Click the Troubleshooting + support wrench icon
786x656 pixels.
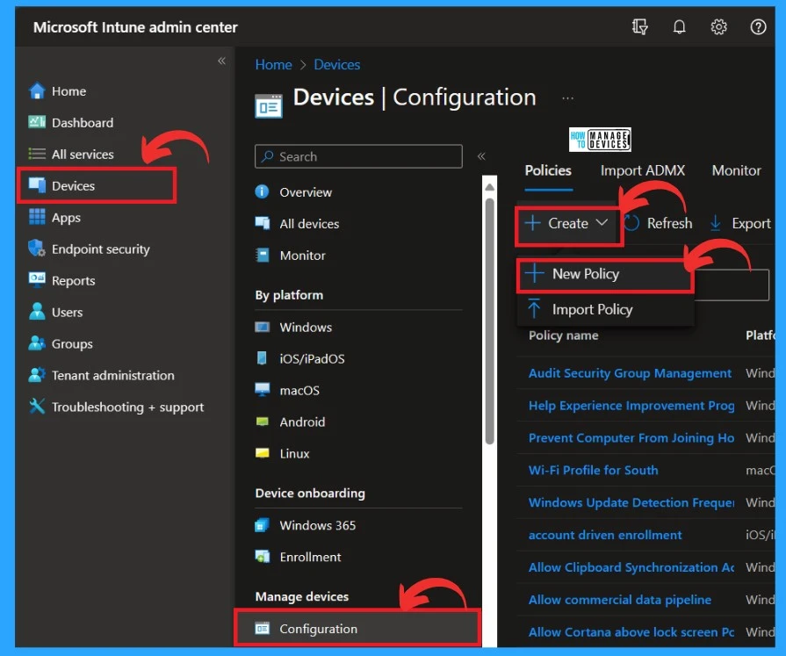[x=37, y=407]
